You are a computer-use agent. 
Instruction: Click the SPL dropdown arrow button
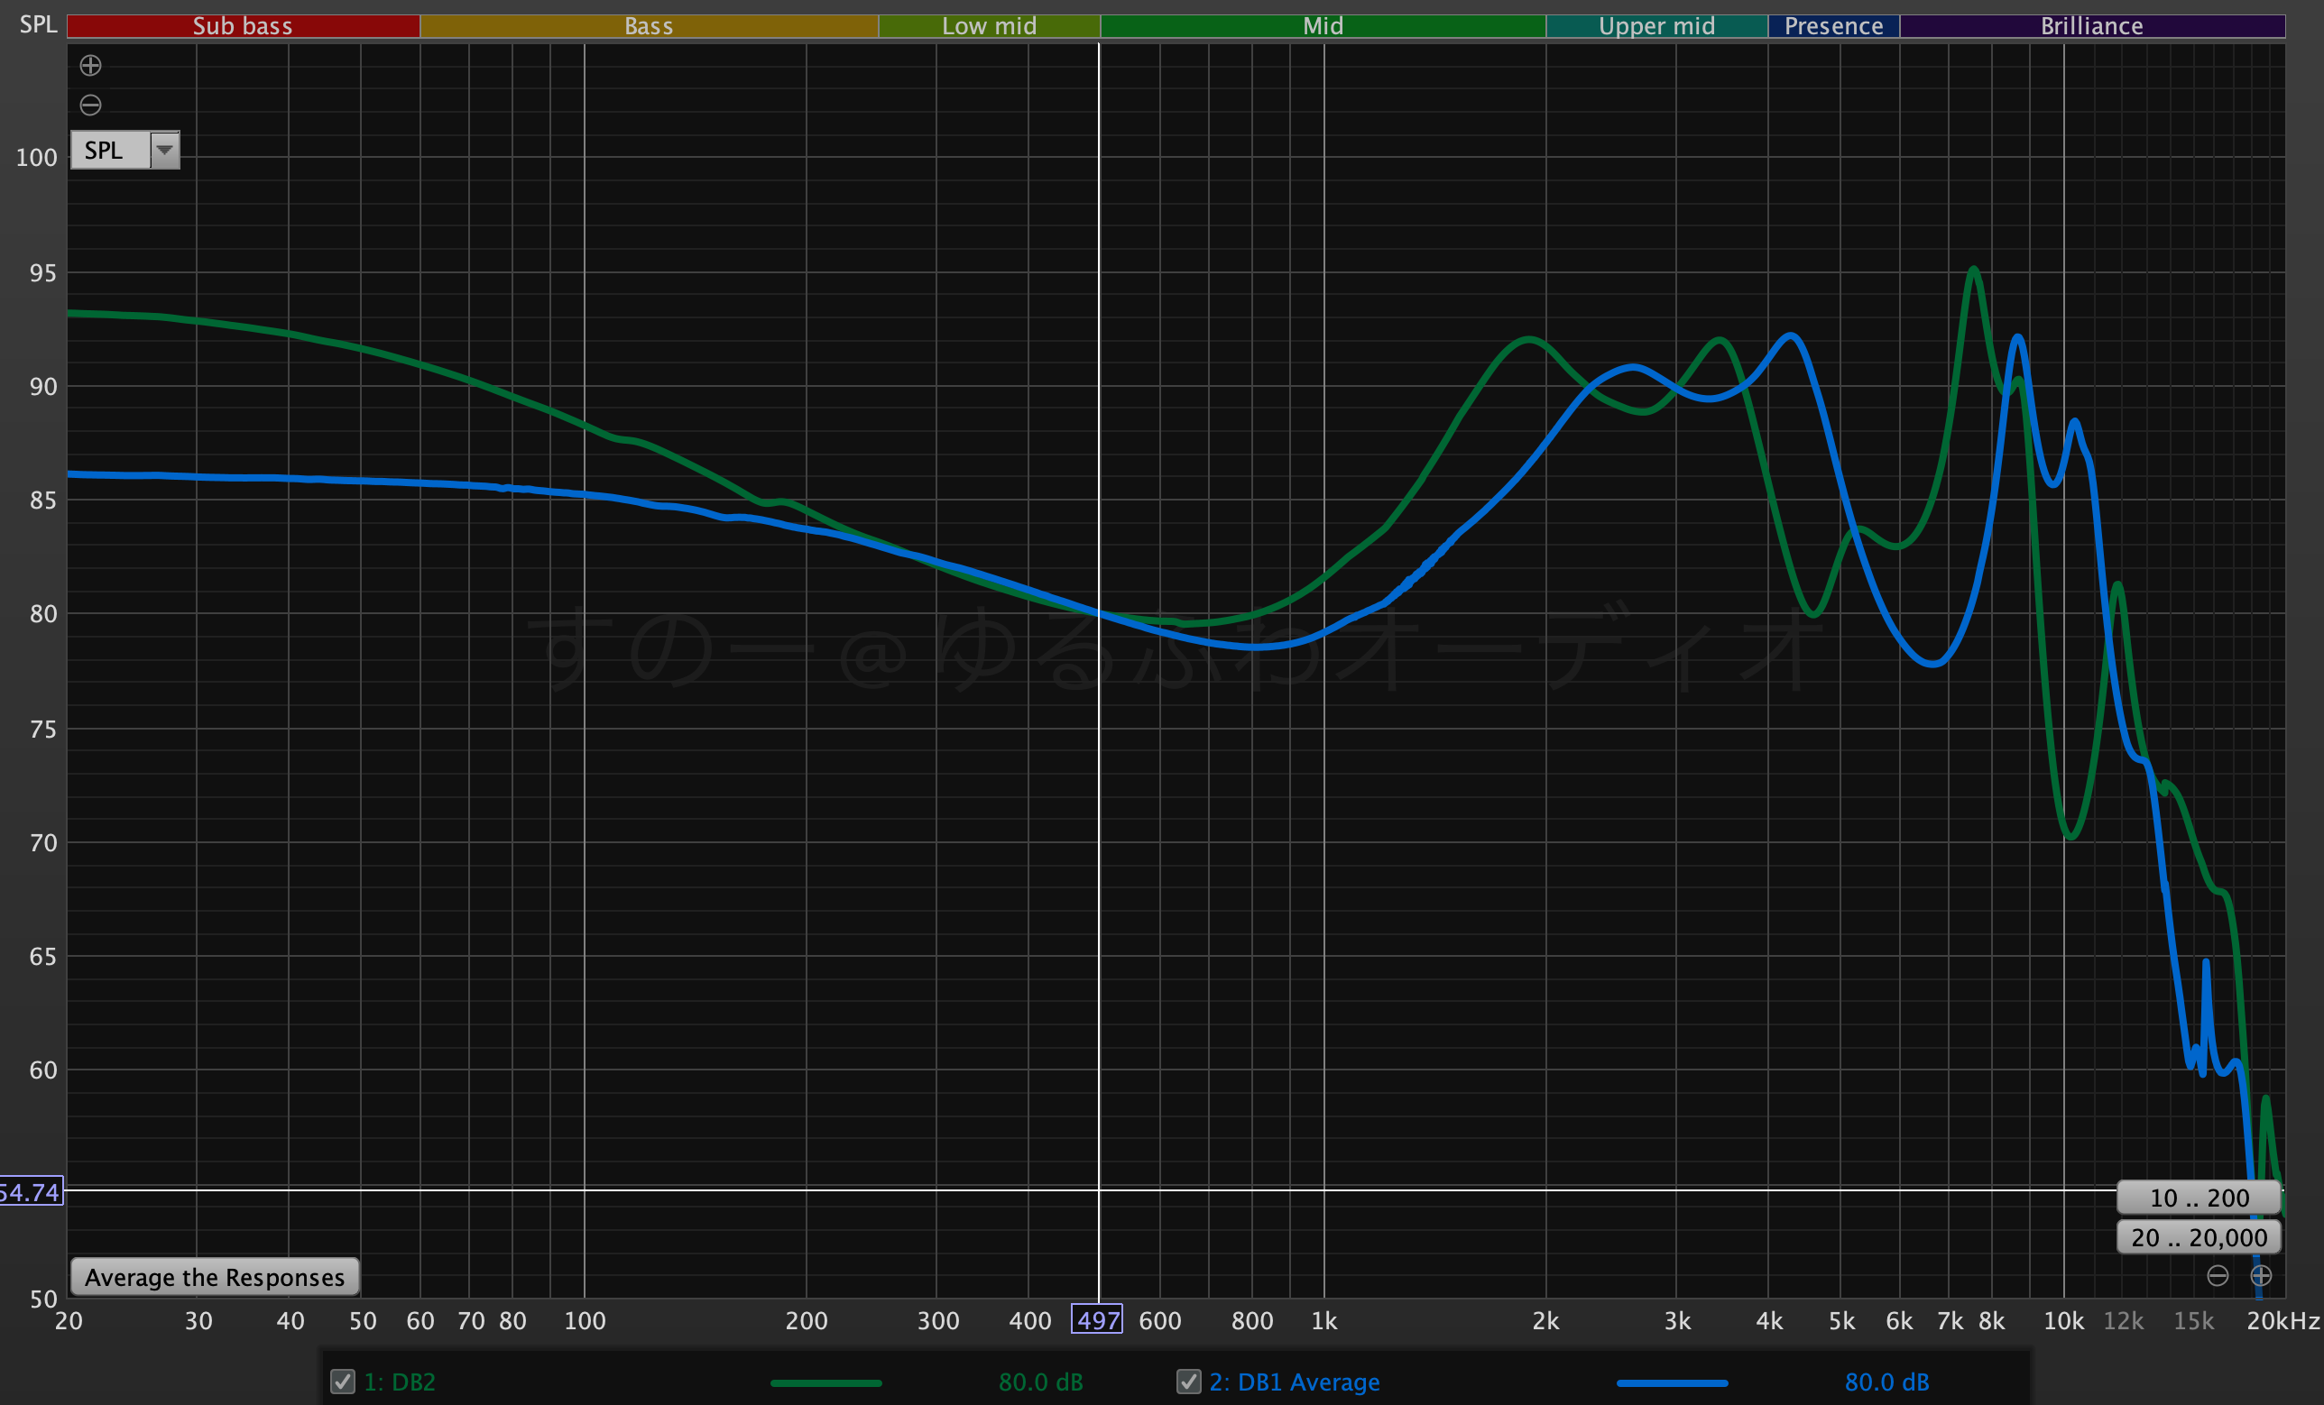(165, 150)
